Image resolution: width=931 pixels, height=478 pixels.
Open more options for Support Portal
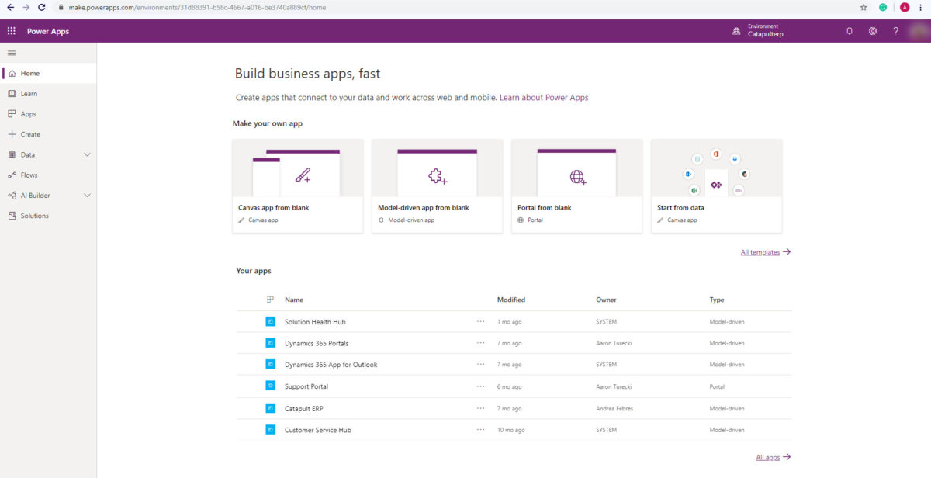point(481,386)
